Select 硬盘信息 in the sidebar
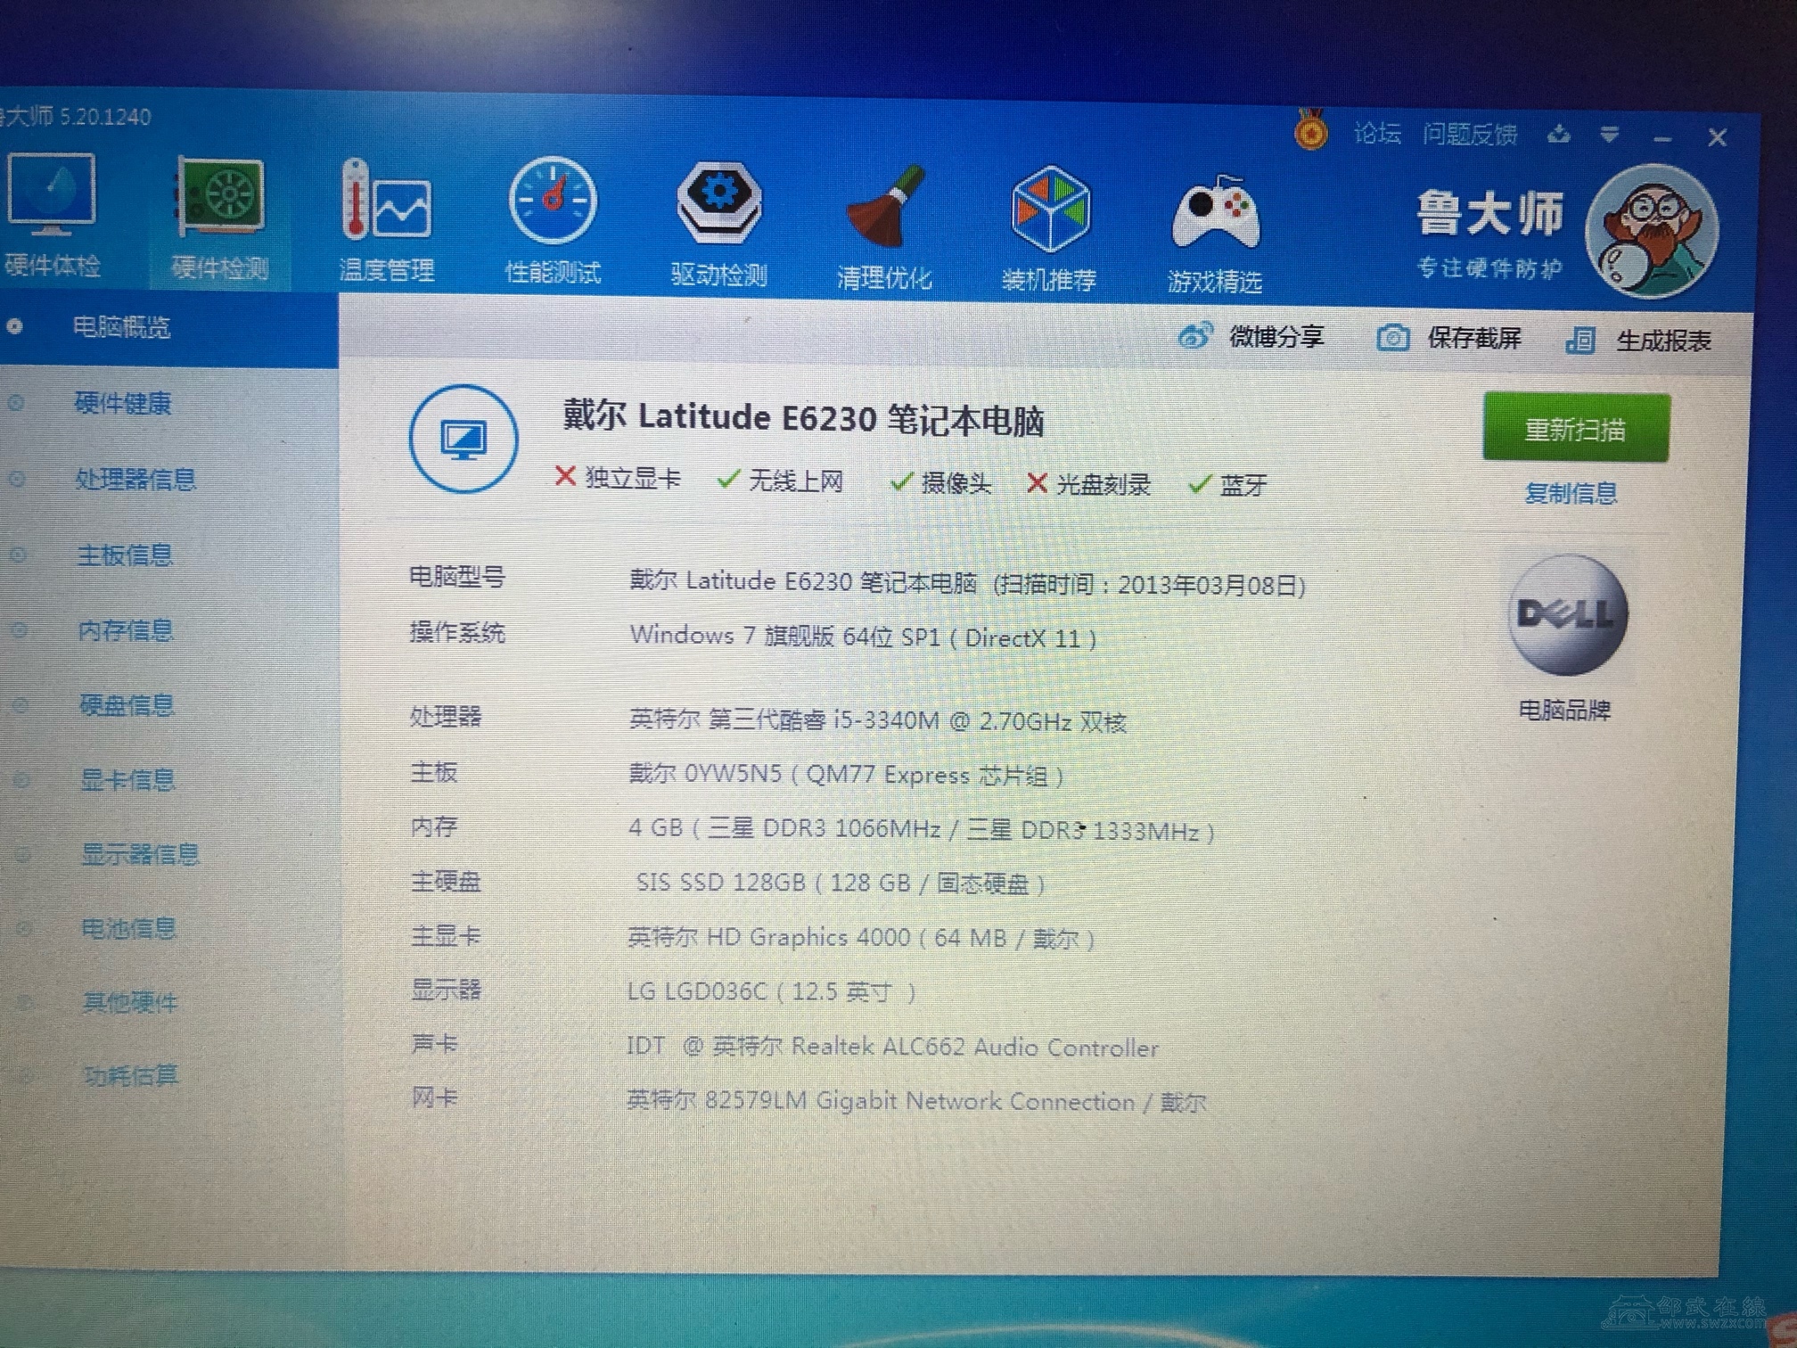 coord(127,705)
